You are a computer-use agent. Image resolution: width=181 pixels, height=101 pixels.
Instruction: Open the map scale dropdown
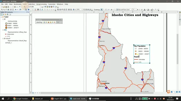(x=40, y=7)
